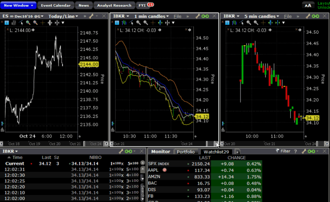The height and width of the screenshot is (202, 330).
Task: Toggle the blue T panel icon on ES chart
Action: (7, 23)
